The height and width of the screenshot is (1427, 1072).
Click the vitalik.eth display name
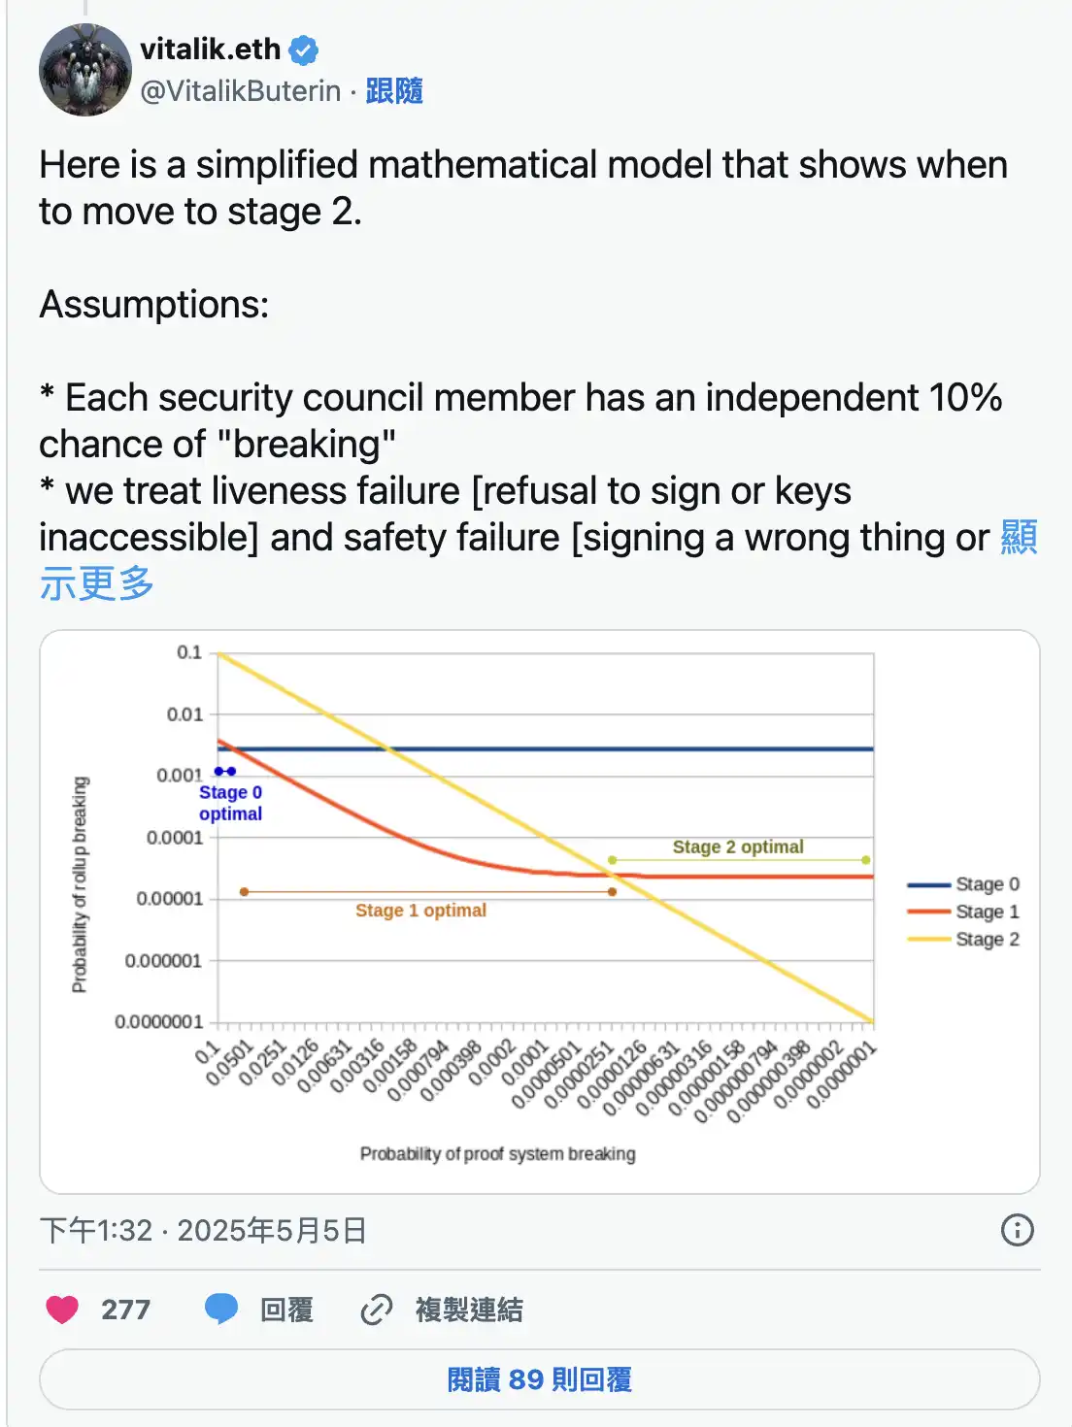pos(210,49)
